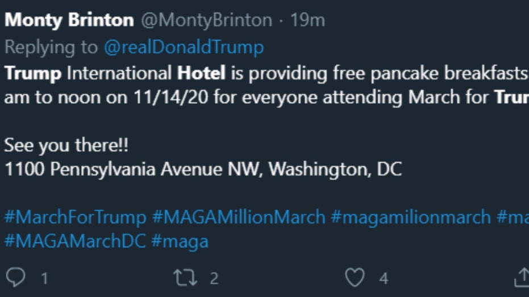Open Monty Brinton display name profile

[x=69, y=20]
